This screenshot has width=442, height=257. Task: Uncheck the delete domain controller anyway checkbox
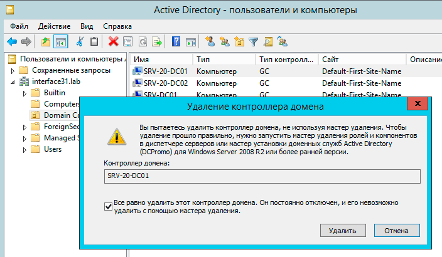pyautogui.click(x=109, y=205)
